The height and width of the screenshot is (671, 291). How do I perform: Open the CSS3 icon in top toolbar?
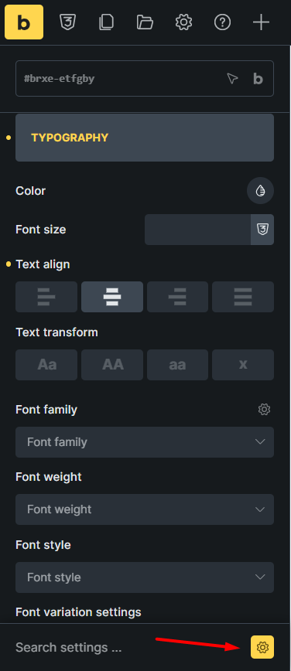click(x=67, y=22)
